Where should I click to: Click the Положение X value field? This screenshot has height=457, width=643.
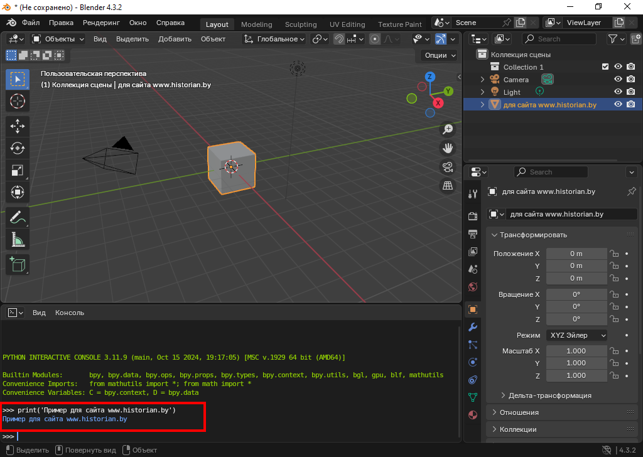point(576,254)
